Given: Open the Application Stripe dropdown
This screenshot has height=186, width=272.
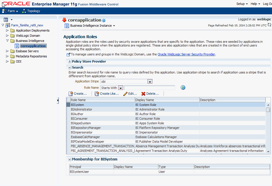Looking at the screenshot, I should tap(150, 82).
